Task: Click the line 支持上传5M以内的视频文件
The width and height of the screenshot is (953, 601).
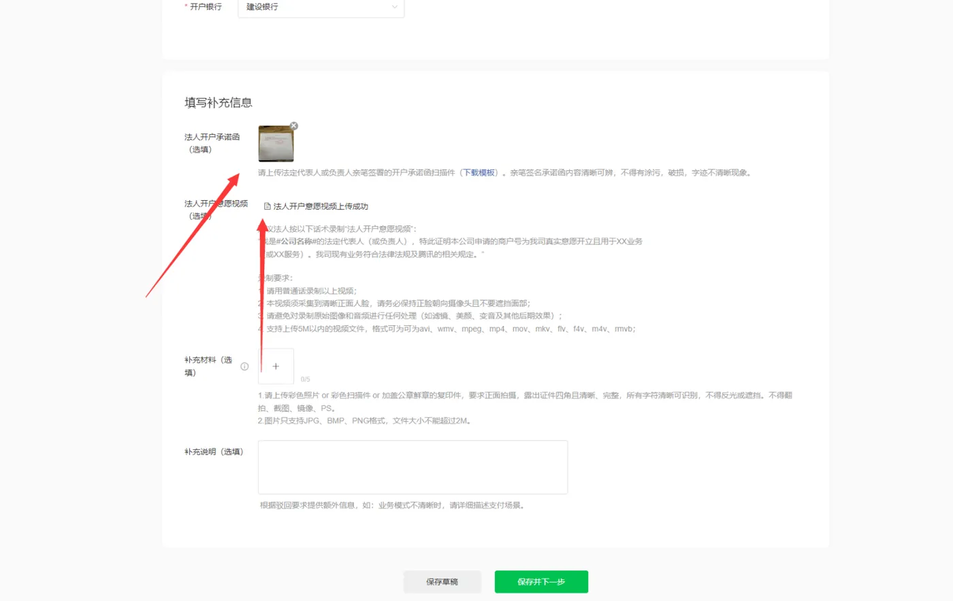Action: tap(447, 329)
